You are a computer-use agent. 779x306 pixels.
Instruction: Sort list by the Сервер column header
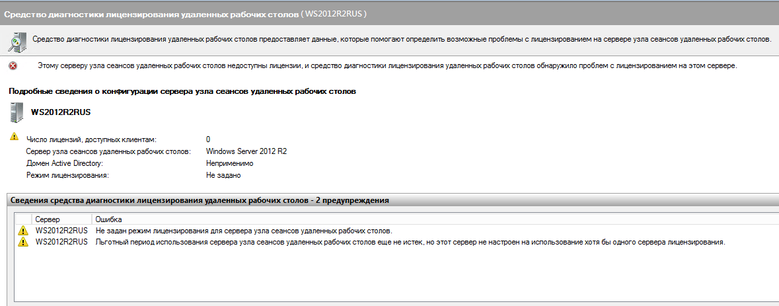click(62, 219)
